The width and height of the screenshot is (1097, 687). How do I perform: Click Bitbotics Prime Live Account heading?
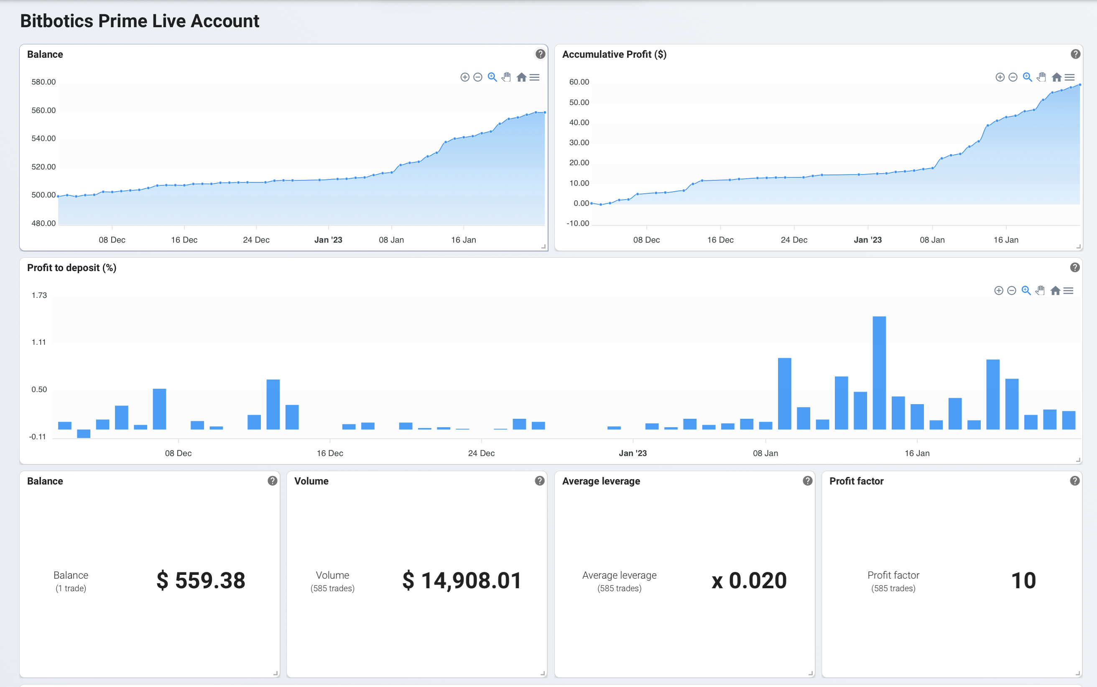point(140,21)
